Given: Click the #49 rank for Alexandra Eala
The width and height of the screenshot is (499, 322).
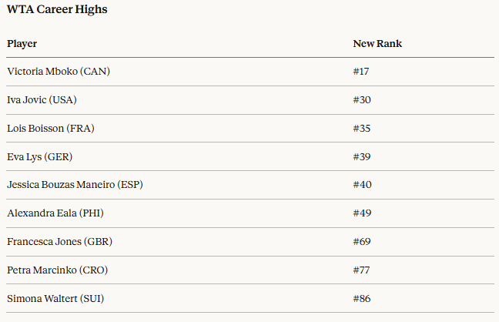Looking at the screenshot, I should (x=362, y=213).
